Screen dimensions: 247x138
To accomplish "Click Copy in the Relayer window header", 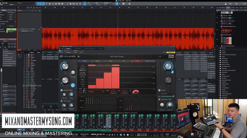I will [75, 53].
